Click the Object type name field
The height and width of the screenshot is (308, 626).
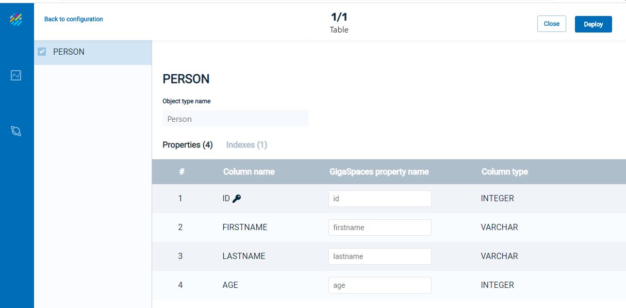tap(236, 119)
